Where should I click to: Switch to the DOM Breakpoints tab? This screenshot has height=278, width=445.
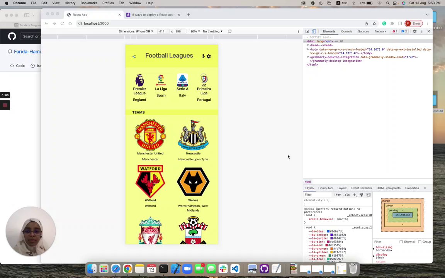coord(388,188)
